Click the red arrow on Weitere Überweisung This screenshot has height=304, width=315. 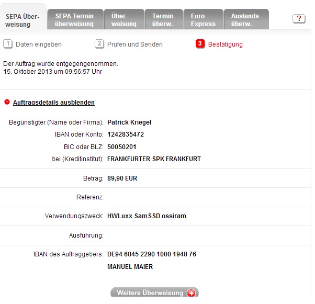point(190,293)
